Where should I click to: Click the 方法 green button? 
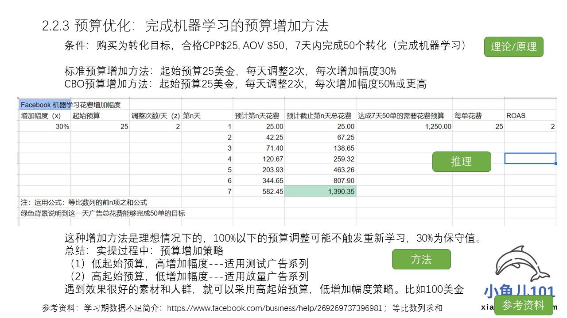[421, 259]
